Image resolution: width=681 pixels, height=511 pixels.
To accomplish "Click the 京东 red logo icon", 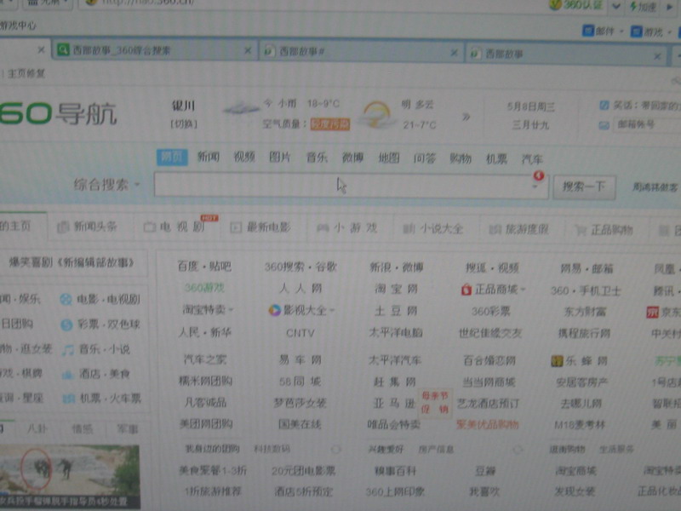I will [652, 312].
